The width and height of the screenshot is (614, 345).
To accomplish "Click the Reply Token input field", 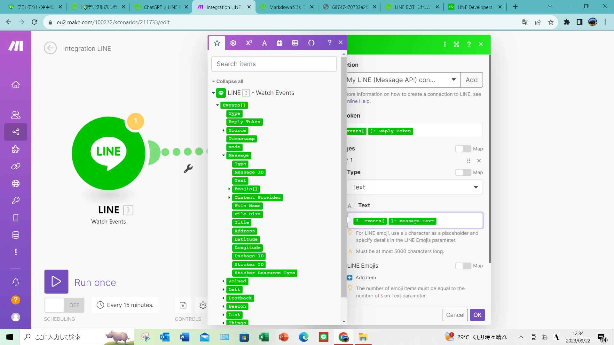I will [x=415, y=131].
